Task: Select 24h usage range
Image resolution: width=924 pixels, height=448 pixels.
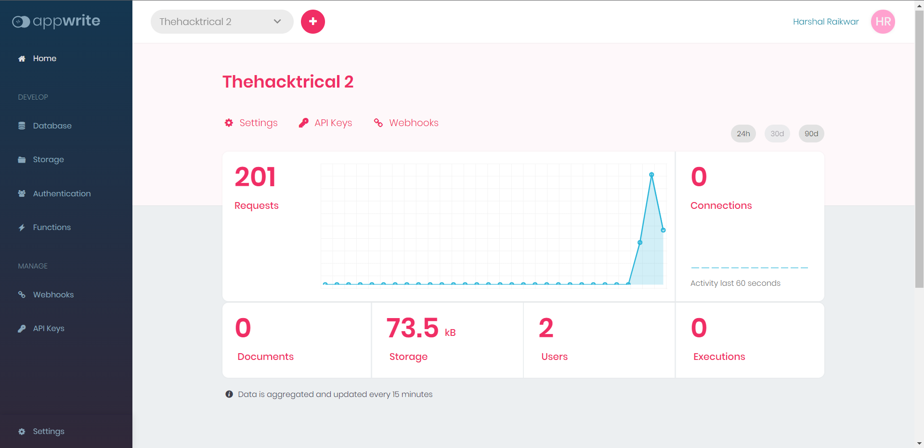Action: click(x=743, y=134)
